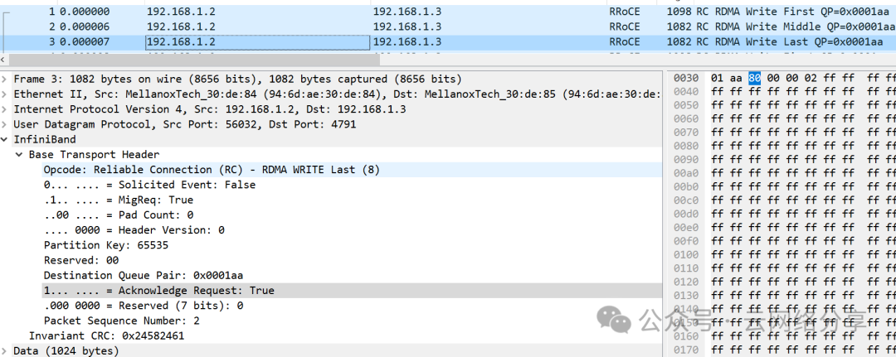The image size is (896, 357).
Task: Expand the User Datagram Protocol node
Action: click(5, 123)
